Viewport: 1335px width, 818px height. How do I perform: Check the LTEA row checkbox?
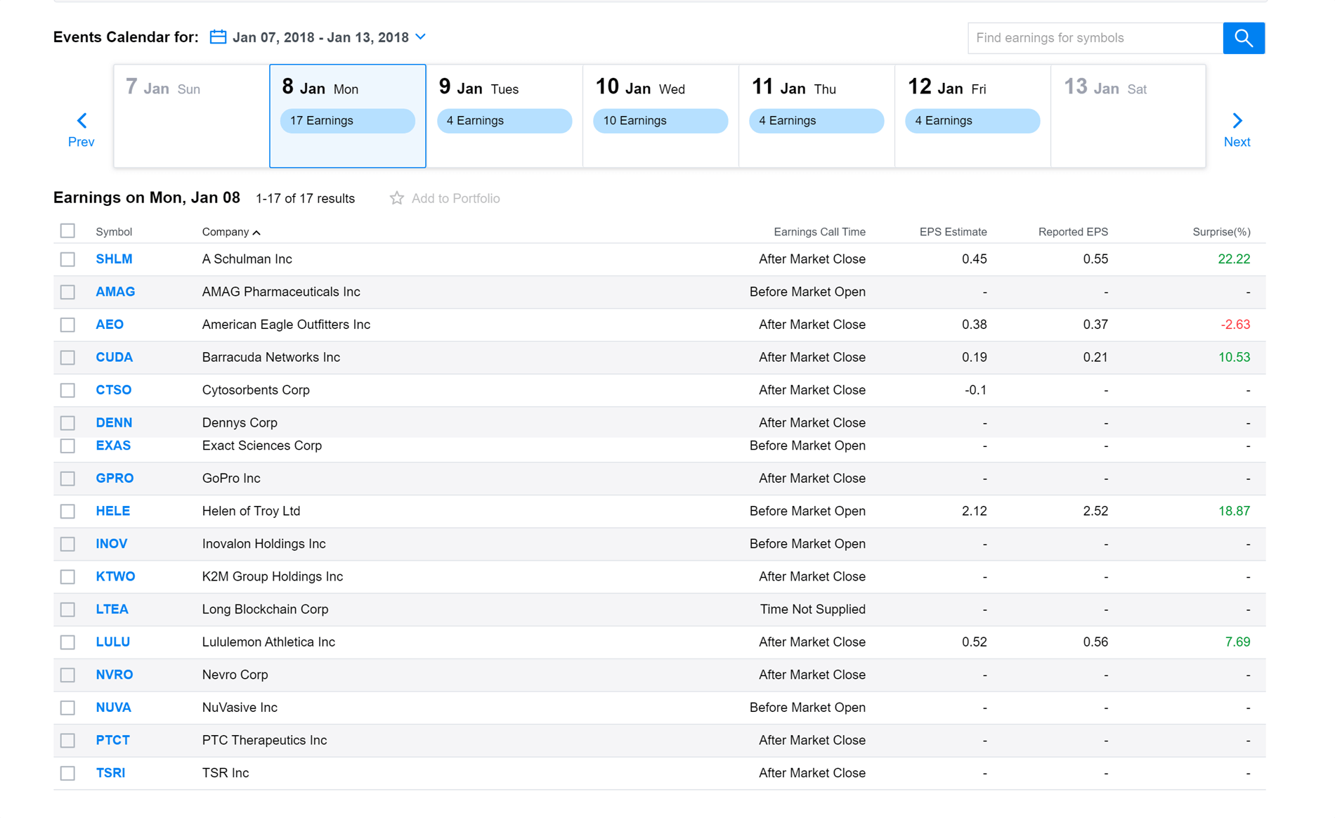click(67, 609)
